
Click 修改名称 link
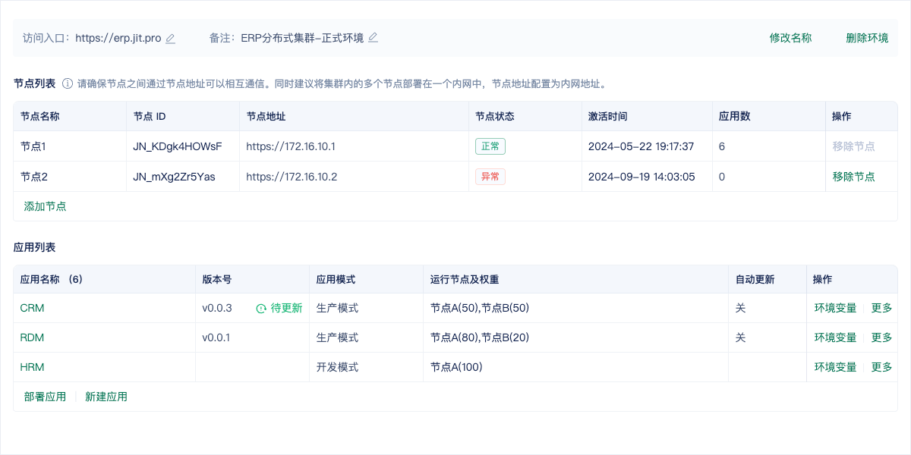coord(790,38)
